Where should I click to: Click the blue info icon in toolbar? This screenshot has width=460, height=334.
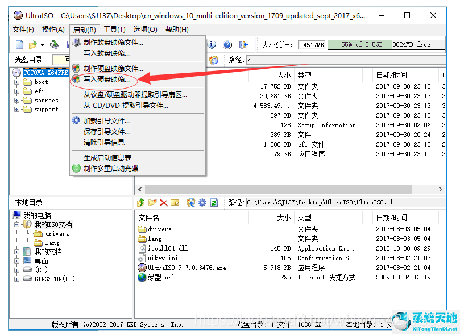tap(213, 45)
